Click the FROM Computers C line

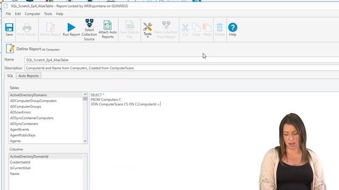pyautogui.click(x=106, y=100)
